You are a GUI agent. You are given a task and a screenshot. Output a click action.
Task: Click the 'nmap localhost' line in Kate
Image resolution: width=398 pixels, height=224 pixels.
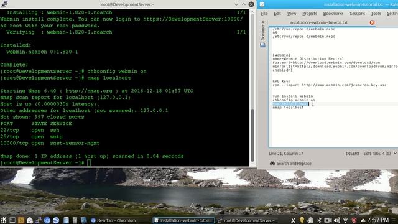coord(288,108)
